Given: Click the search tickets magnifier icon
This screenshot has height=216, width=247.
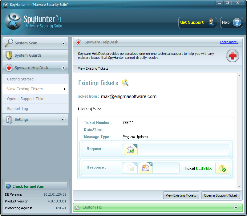Looking at the screenshot, I should [125, 83].
